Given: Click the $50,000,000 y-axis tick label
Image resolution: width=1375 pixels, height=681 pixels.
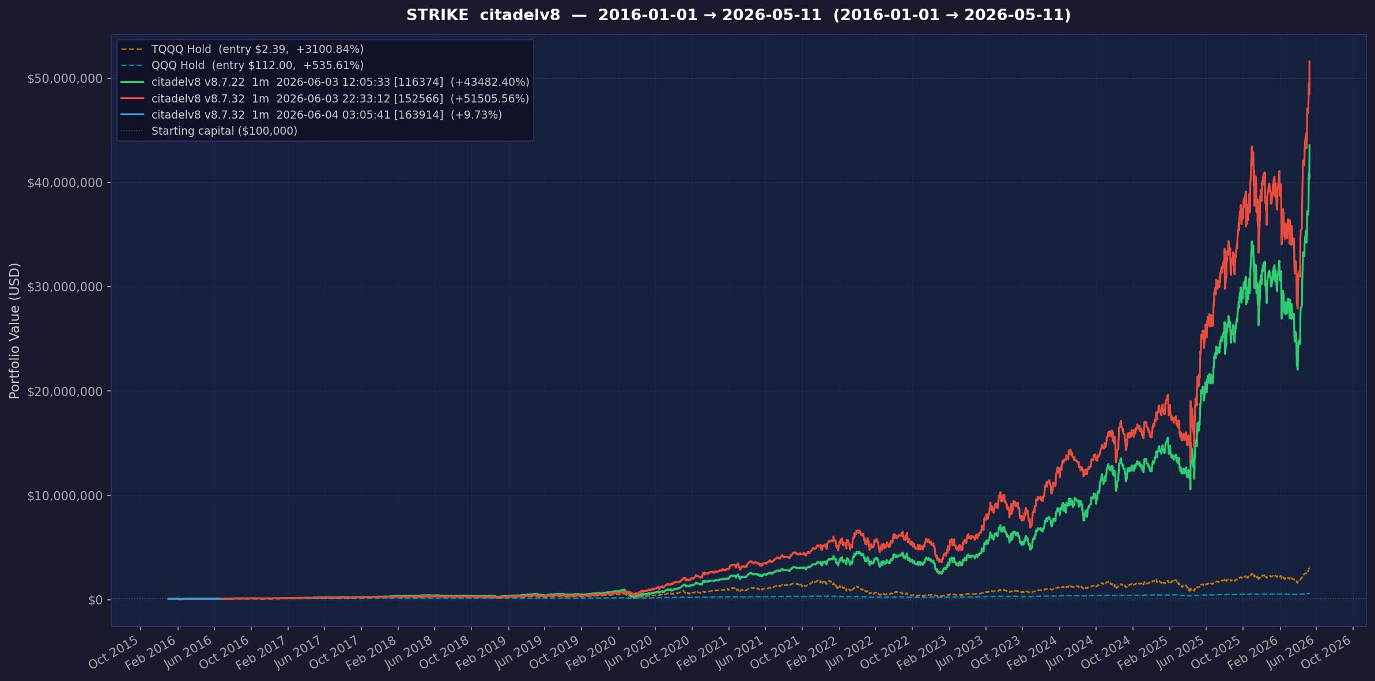Looking at the screenshot, I should coord(65,78).
